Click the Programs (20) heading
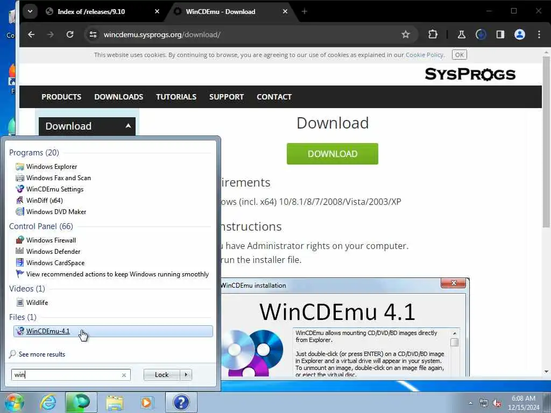This screenshot has width=551, height=413. pyautogui.click(x=34, y=152)
